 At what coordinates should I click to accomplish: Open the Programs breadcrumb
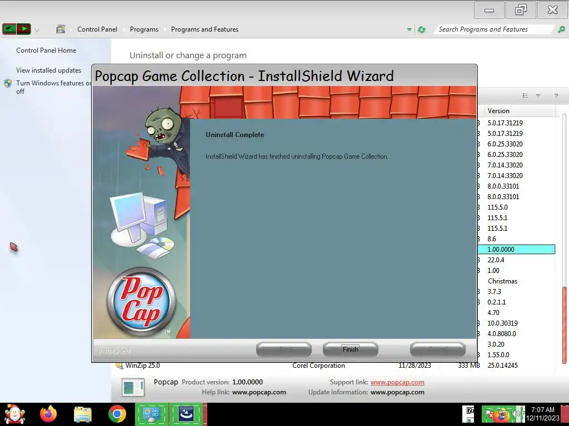point(144,29)
